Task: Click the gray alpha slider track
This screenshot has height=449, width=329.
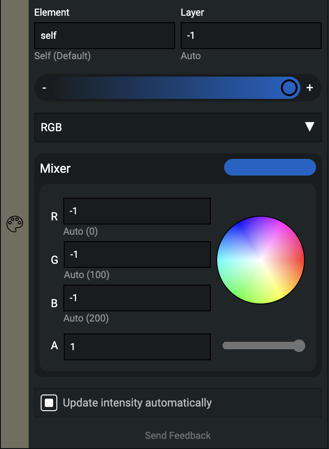Action: click(264, 346)
